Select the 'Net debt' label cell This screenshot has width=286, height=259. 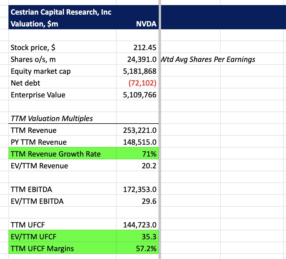point(62,83)
